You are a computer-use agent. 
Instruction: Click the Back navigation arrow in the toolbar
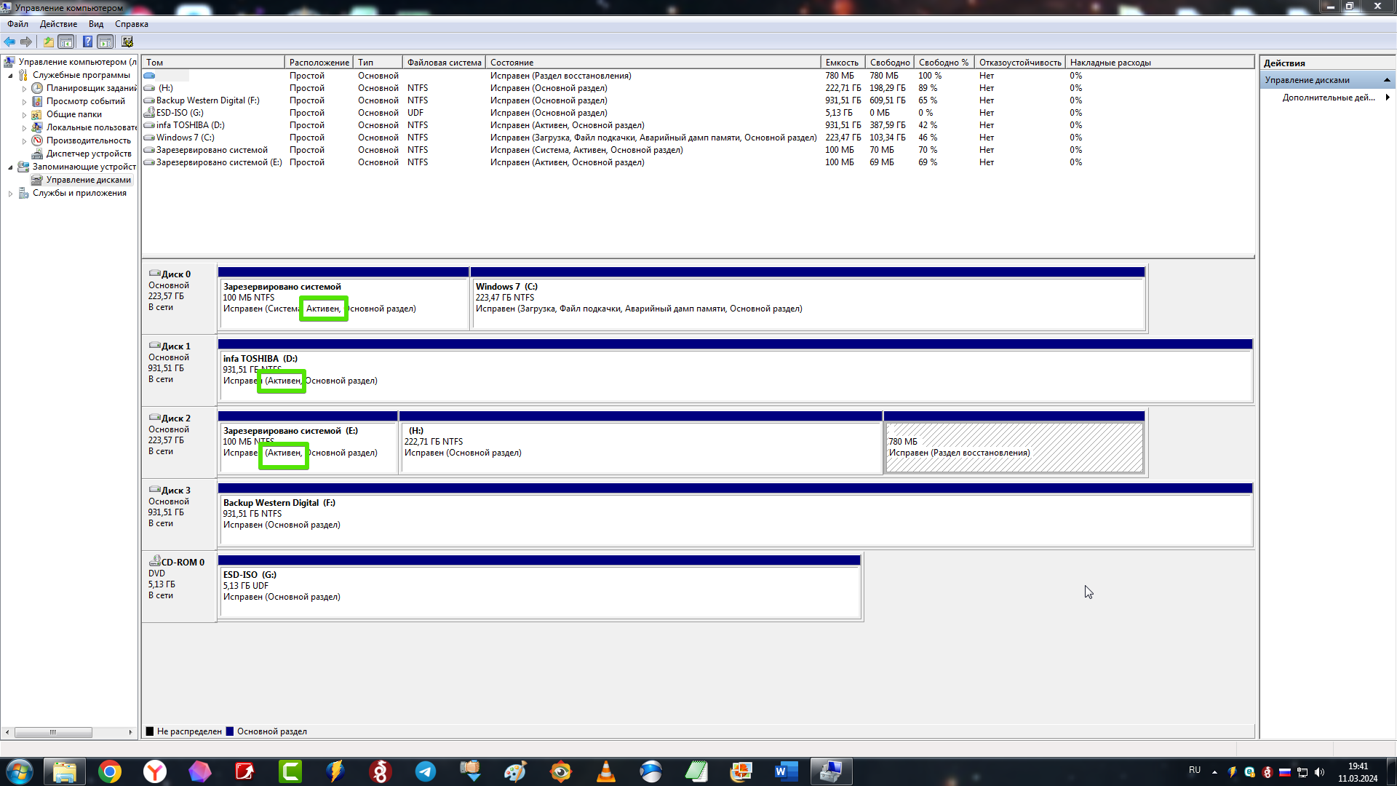click(x=9, y=41)
